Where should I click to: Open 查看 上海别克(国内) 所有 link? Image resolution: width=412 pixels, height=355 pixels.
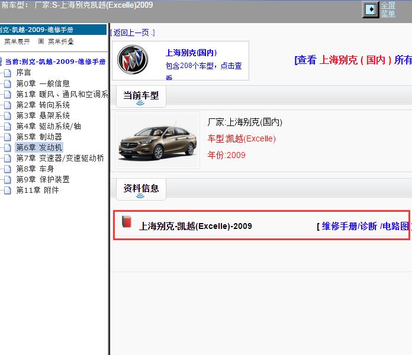tap(353, 60)
